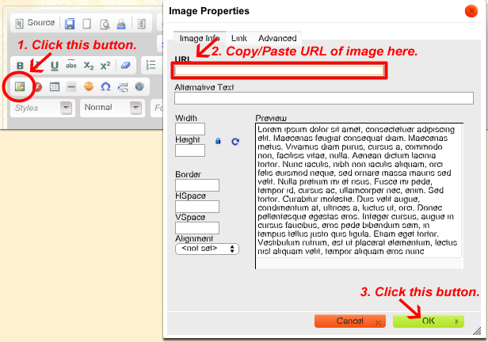Reset image size with the refresh icon

235,141
